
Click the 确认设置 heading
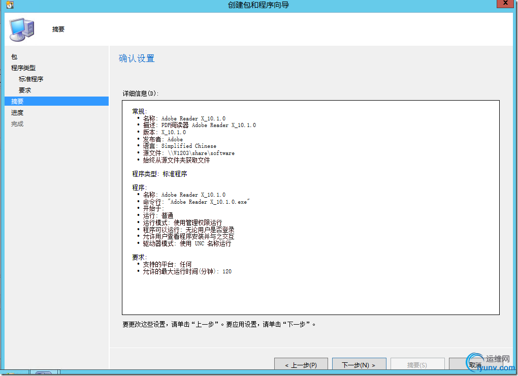(x=137, y=58)
